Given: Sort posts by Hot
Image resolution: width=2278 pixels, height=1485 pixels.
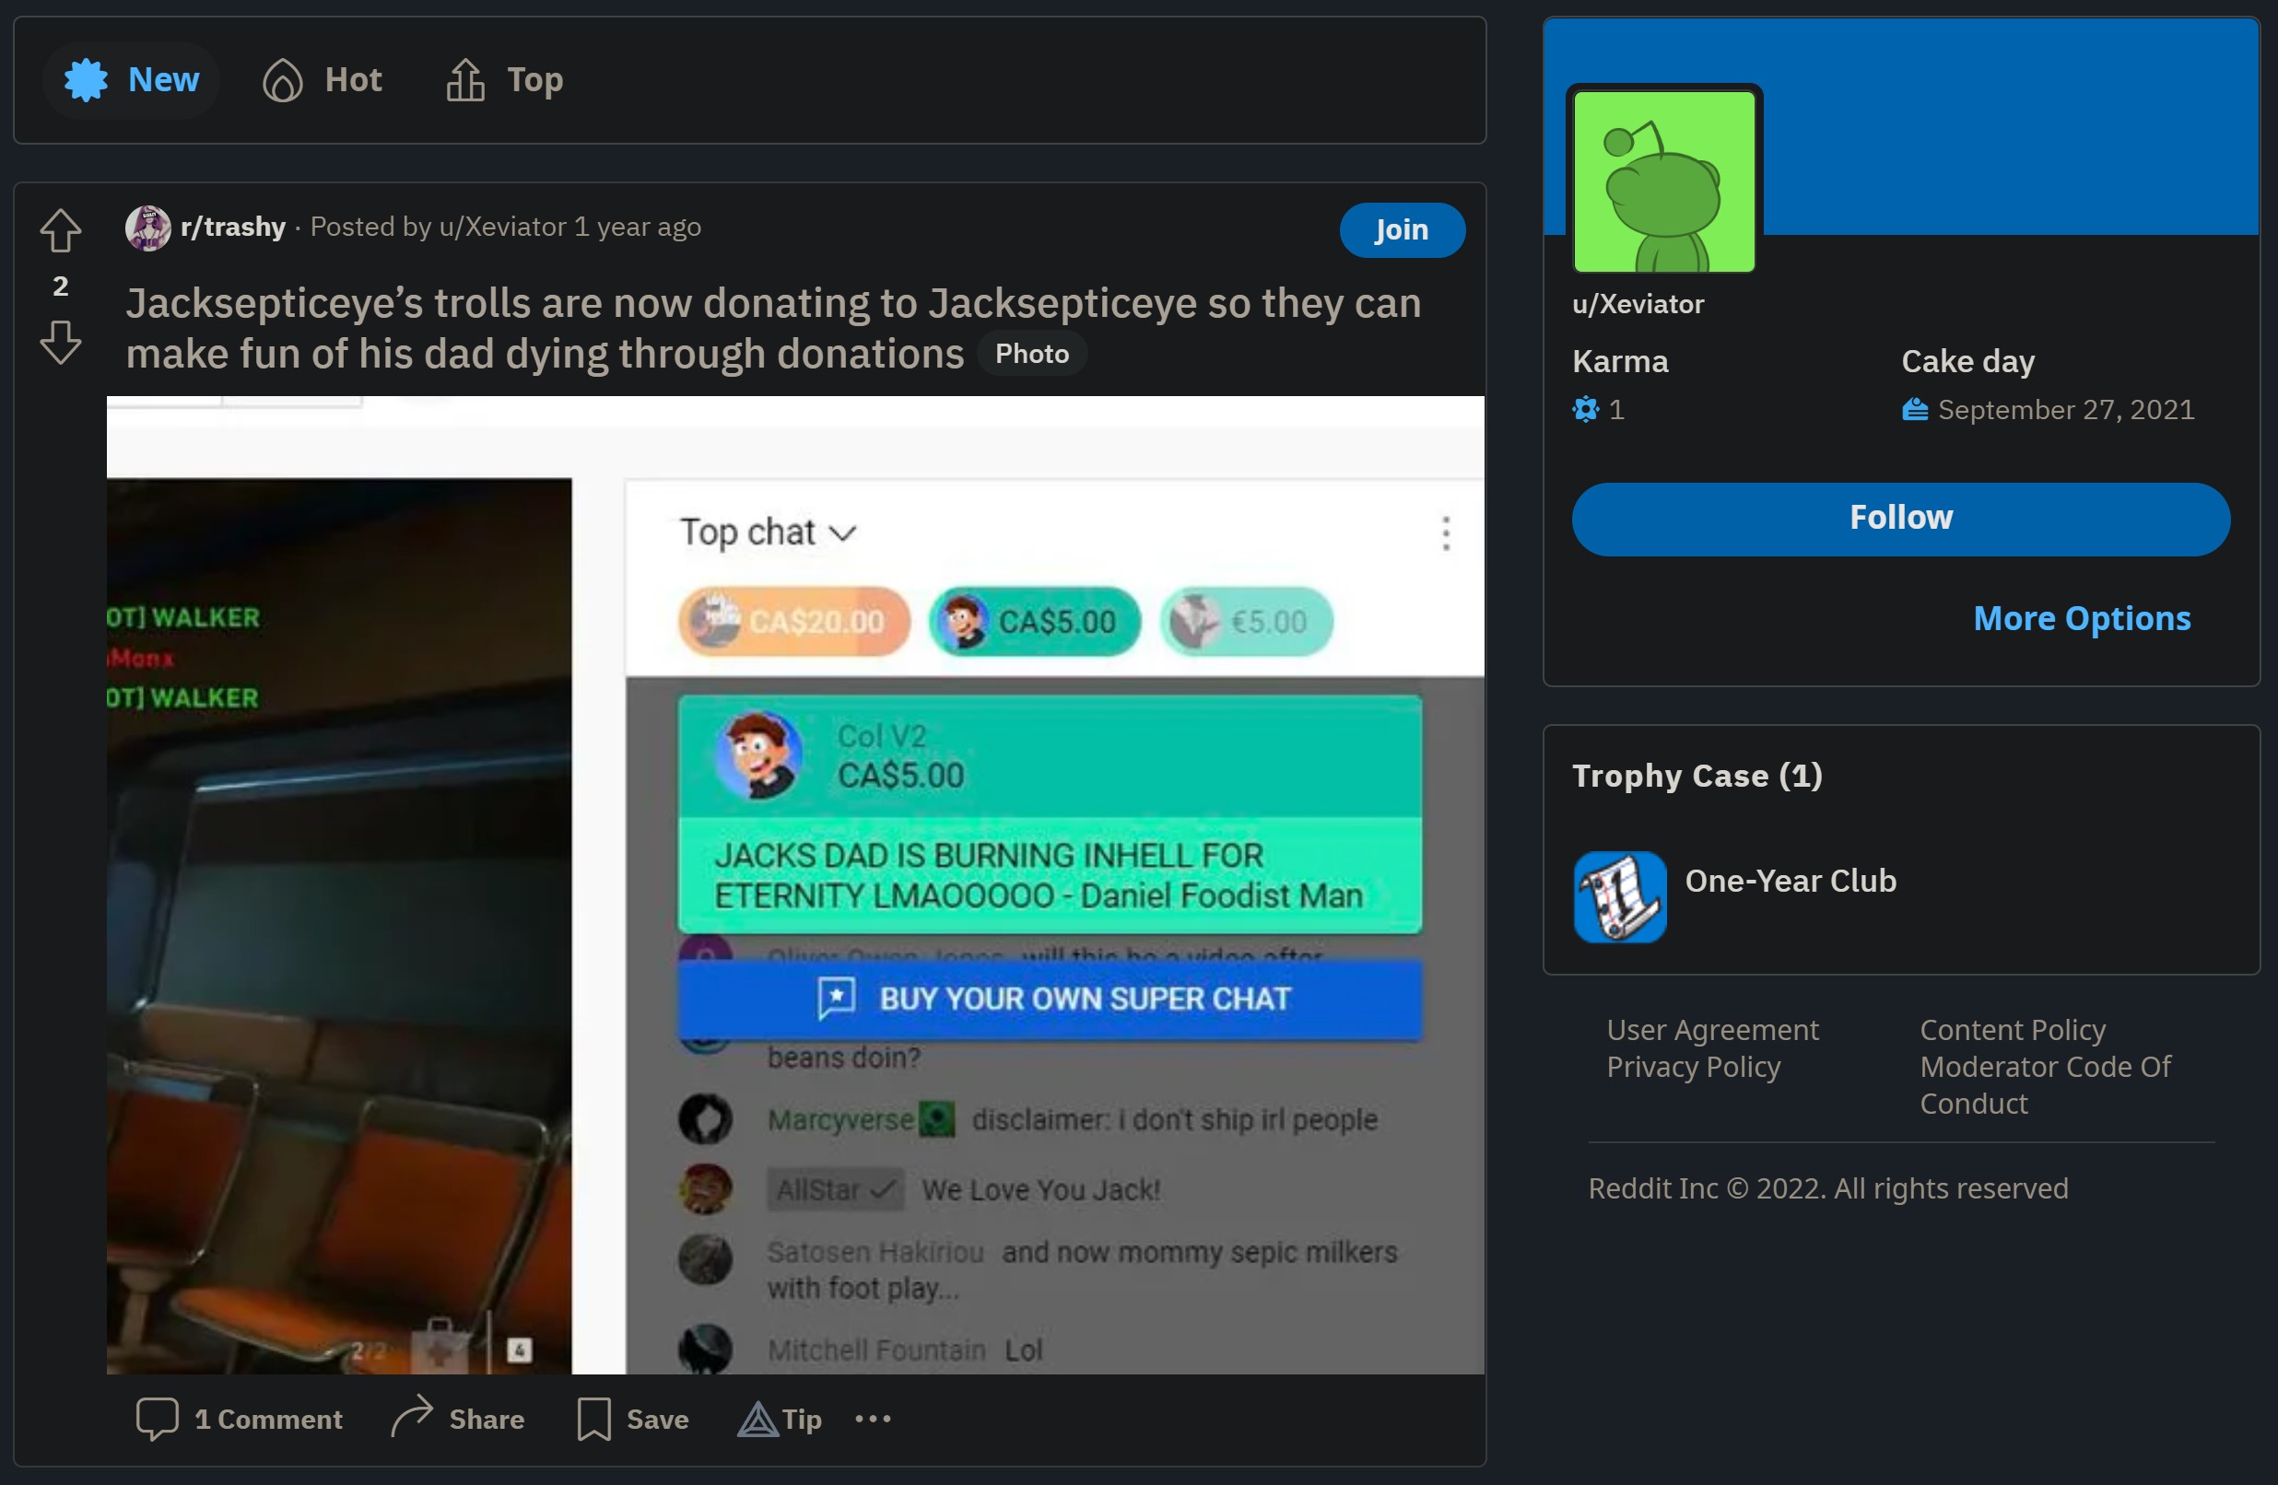Looking at the screenshot, I should (x=323, y=79).
